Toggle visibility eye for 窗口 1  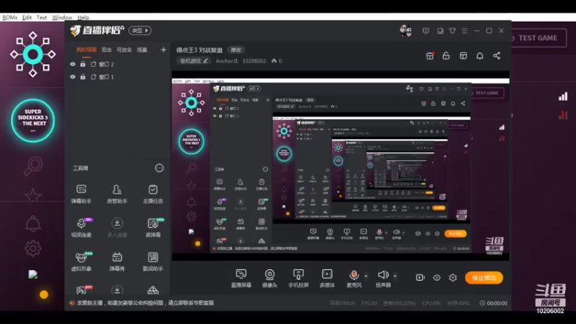tap(73, 77)
